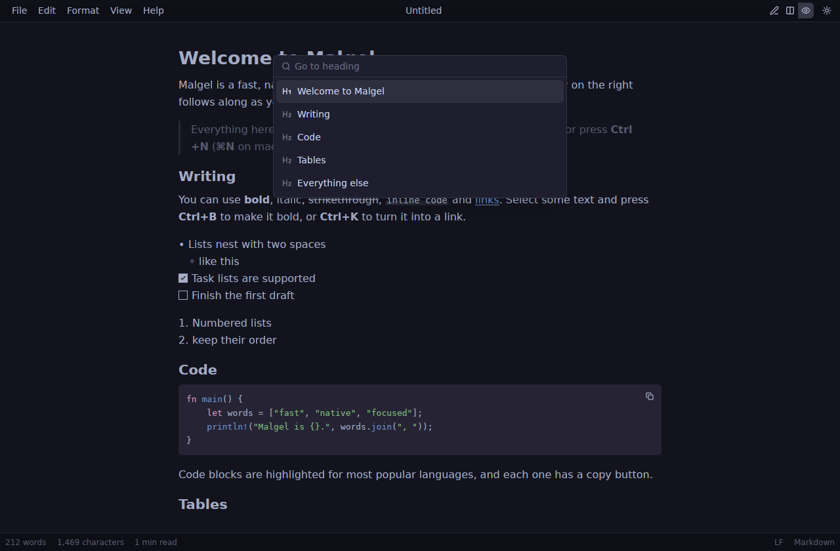Image resolution: width=840 pixels, height=551 pixels.
Task: Open the Help menu
Action: point(154,10)
